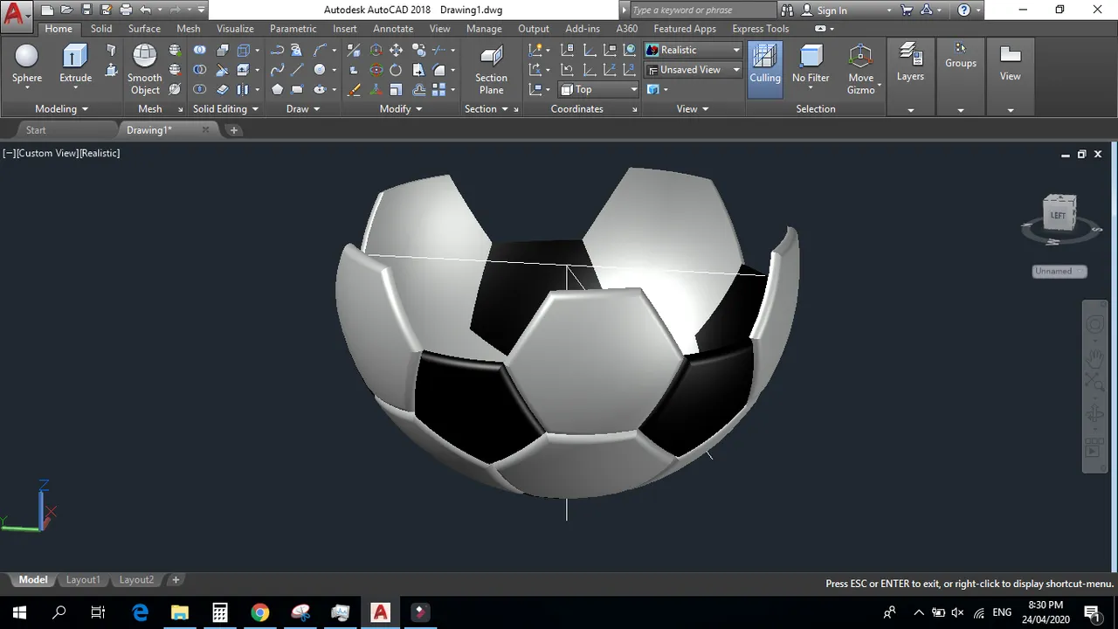Switch to the Layout2 tab
The height and width of the screenshot is (629, 1118).
coord(136,580)
